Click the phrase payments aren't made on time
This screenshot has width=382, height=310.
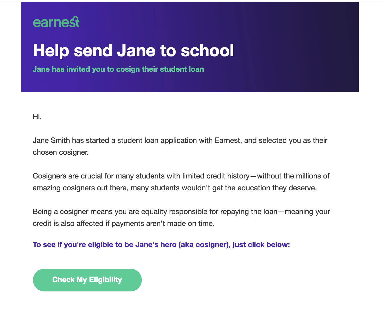pos(163,224)
